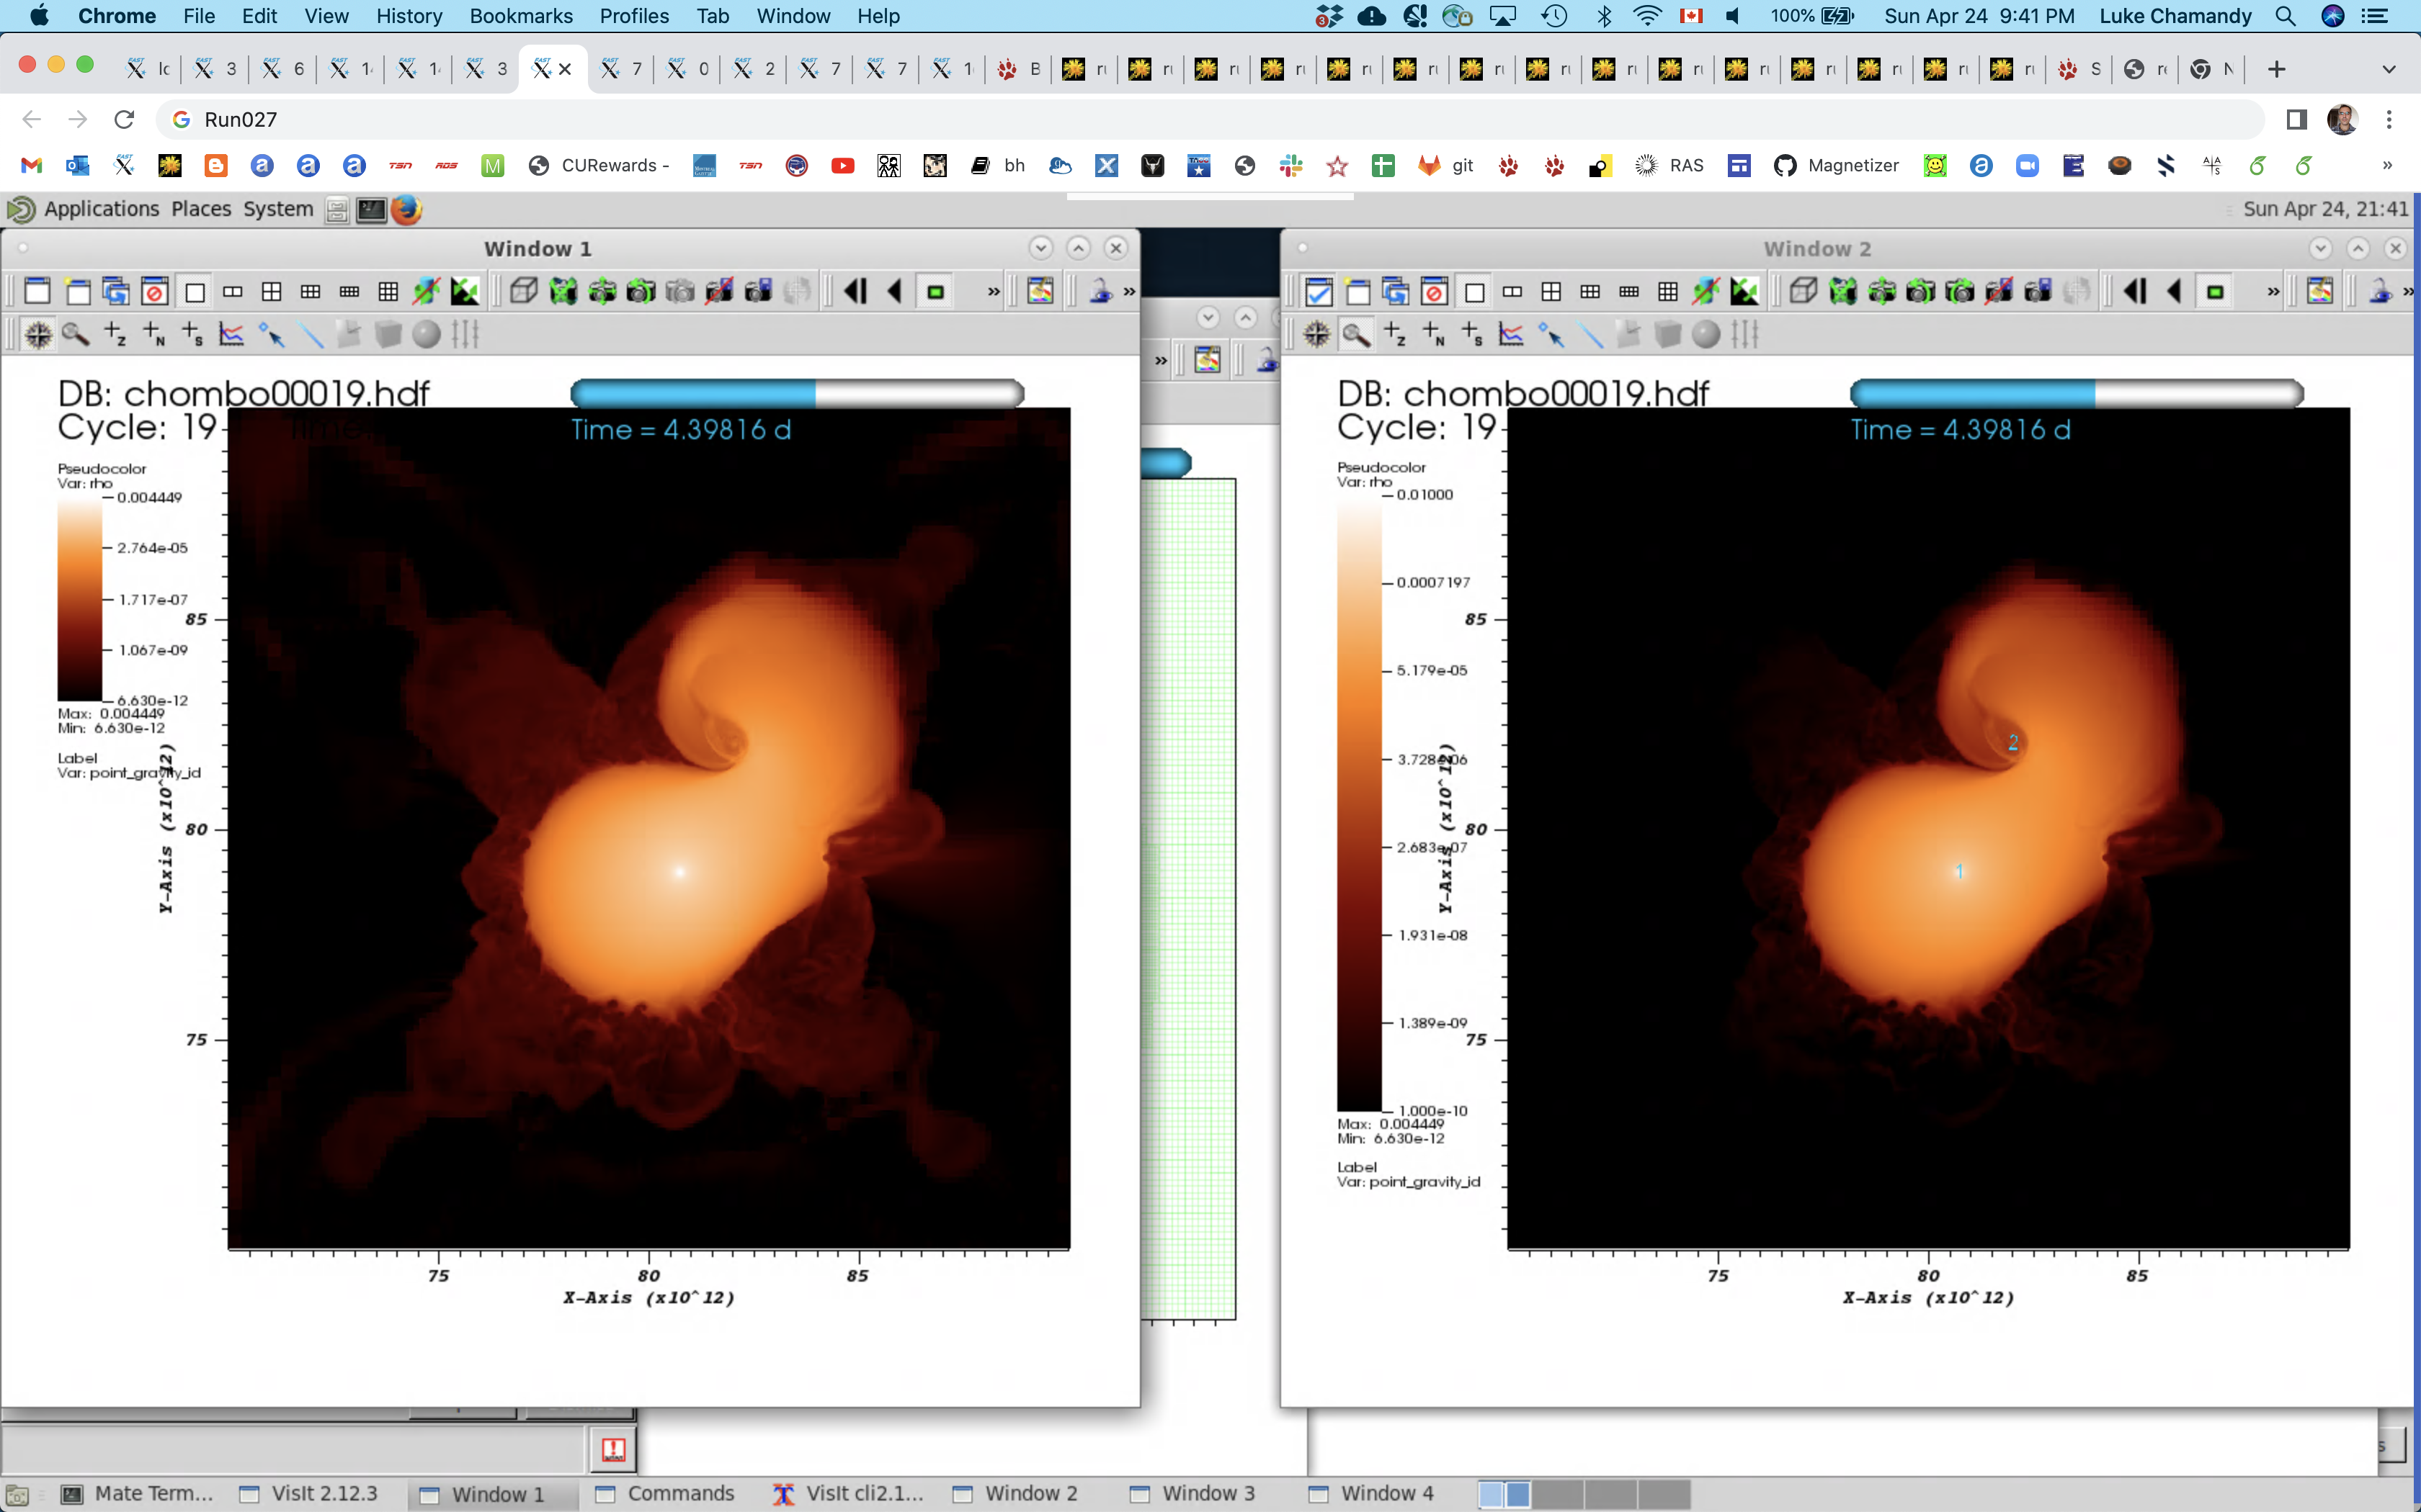Image resolution: width=2421 pixels, height=1512 pixels.
Task: Open Chrome Profiles menu
Action: (634, 16)
